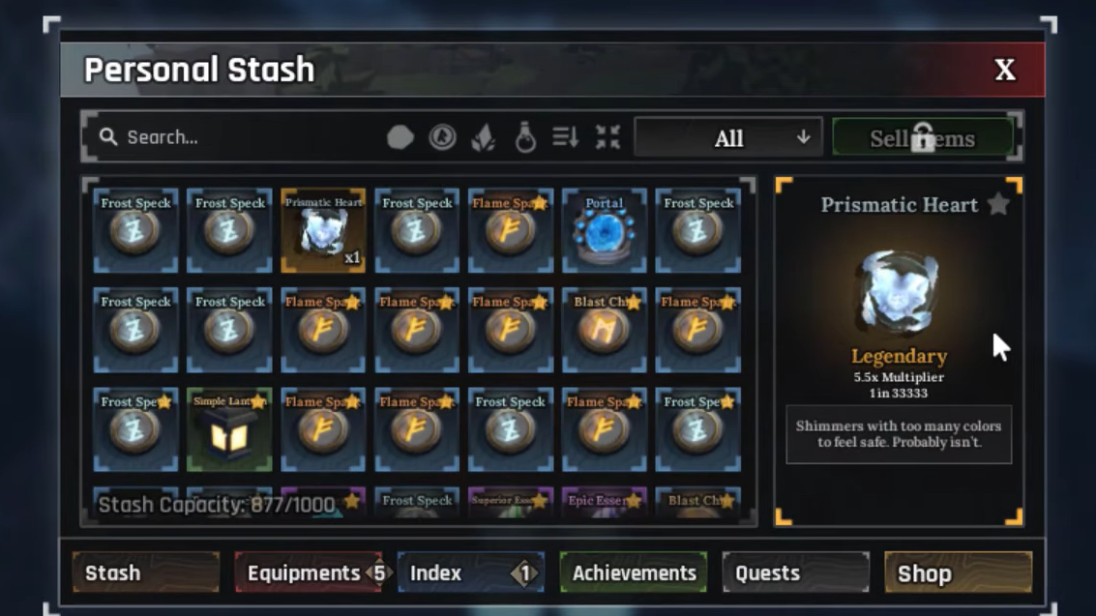Select the Simple Lantern item
The image size is (1096, 616).
coord(229,428)
